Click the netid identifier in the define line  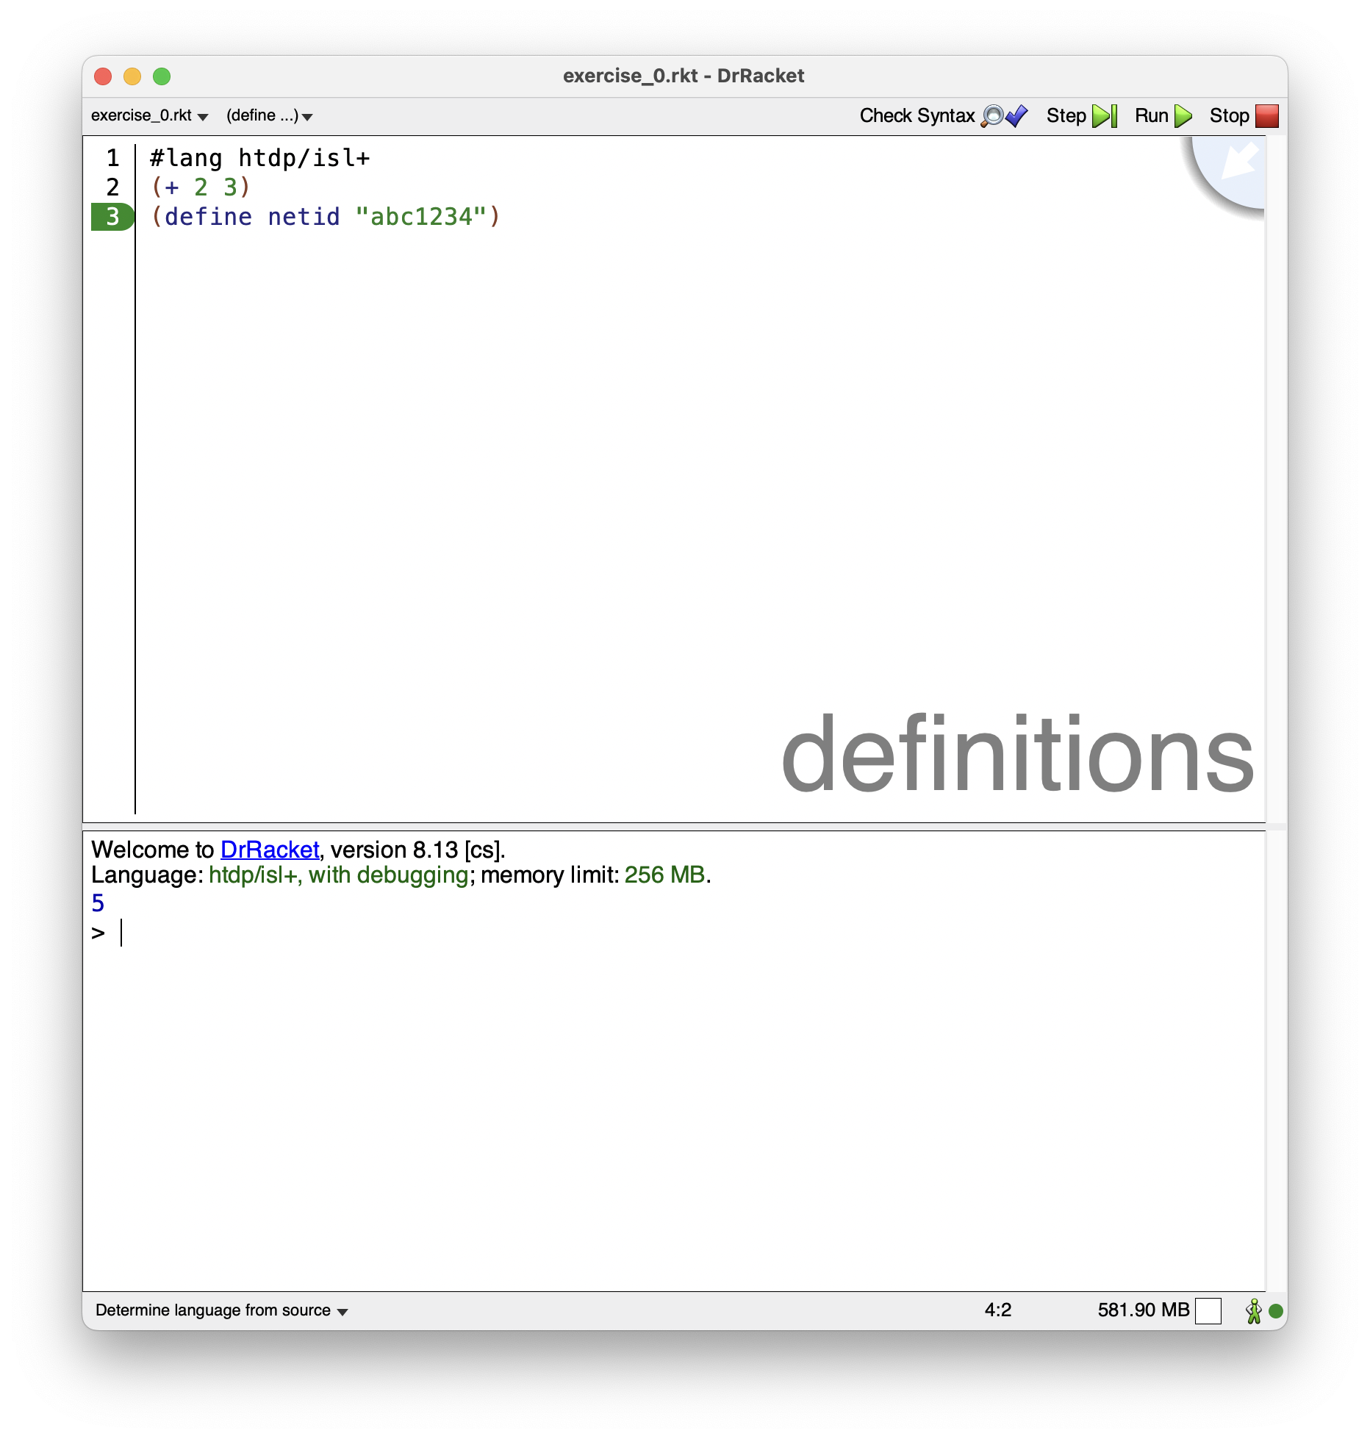point(304,217)
